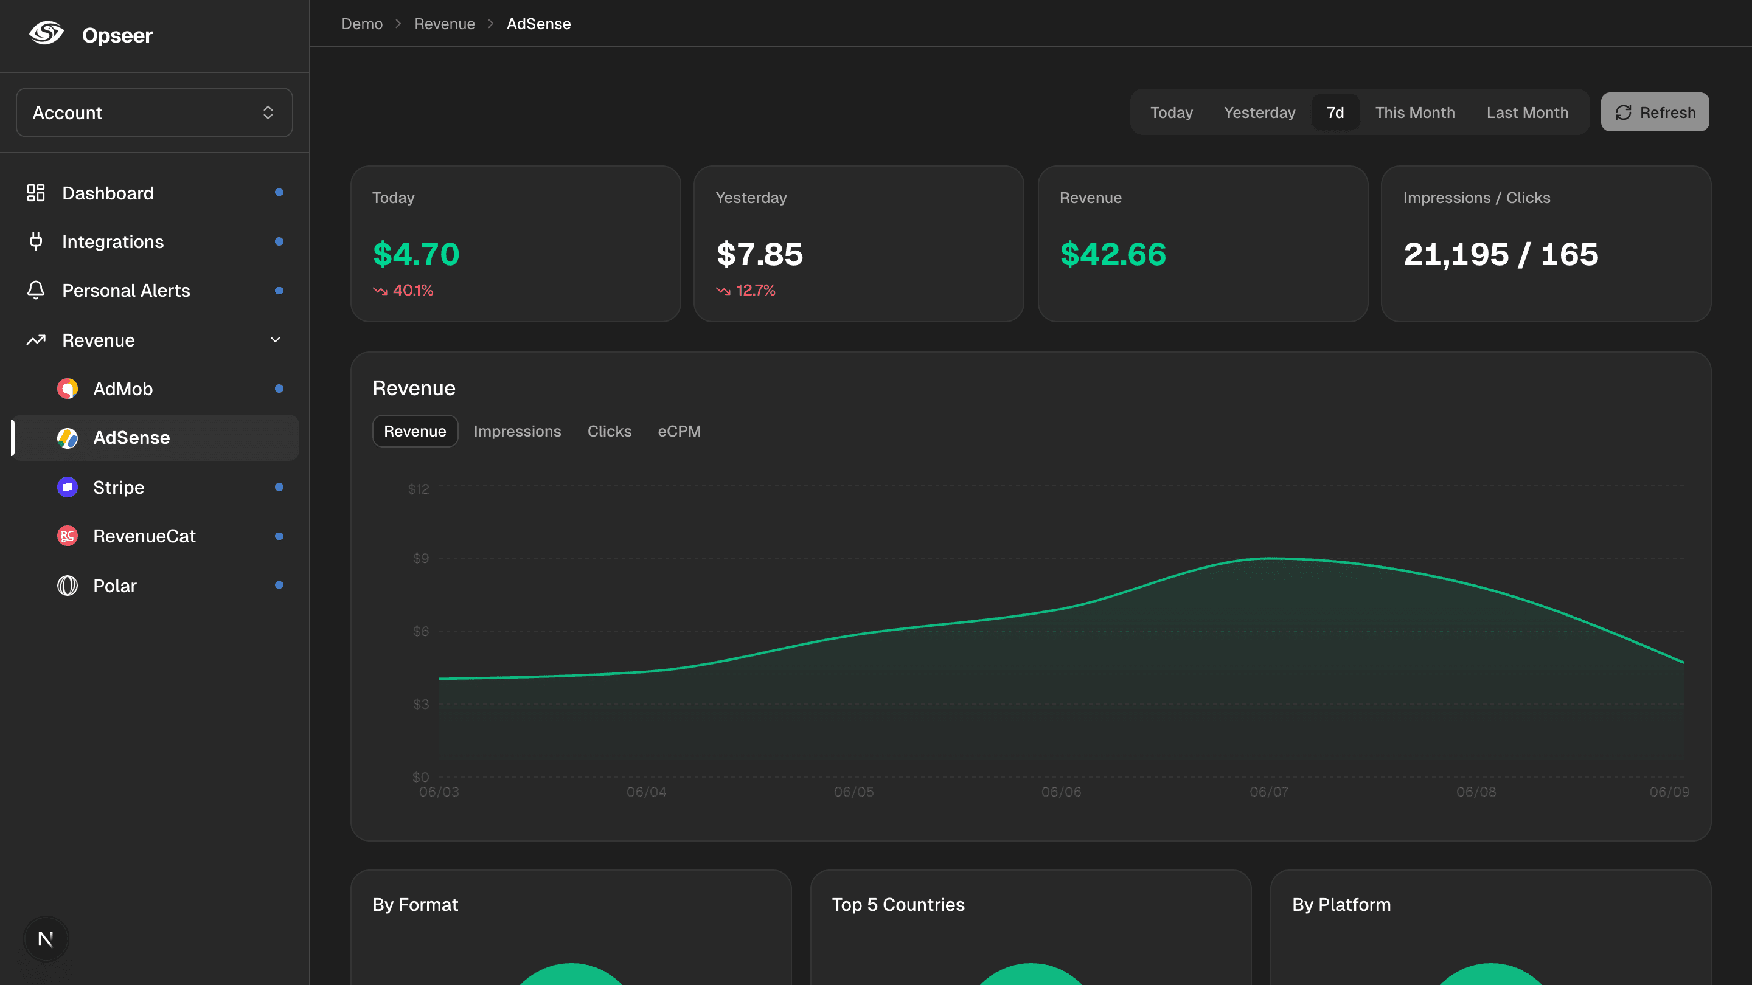Image resolution: width=1752 pixels, height=985 pixels.
Task: Click the blue dot beside Dashboard
Action: (279, 192)
